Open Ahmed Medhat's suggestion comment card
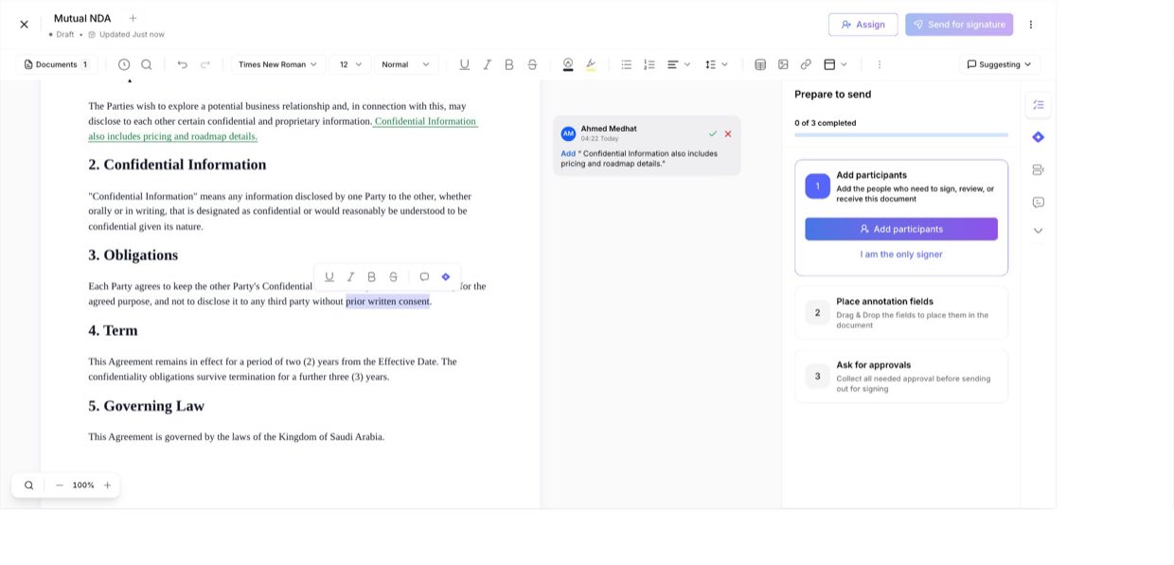The image size is (1174, 565). [647, 146]
